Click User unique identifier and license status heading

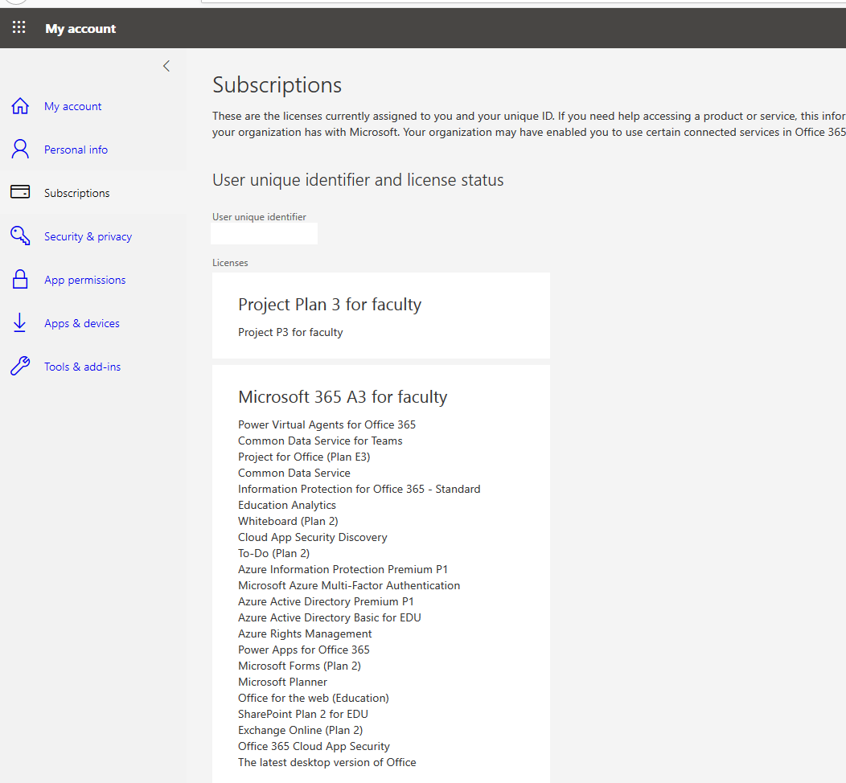click(x=358, y=180)
